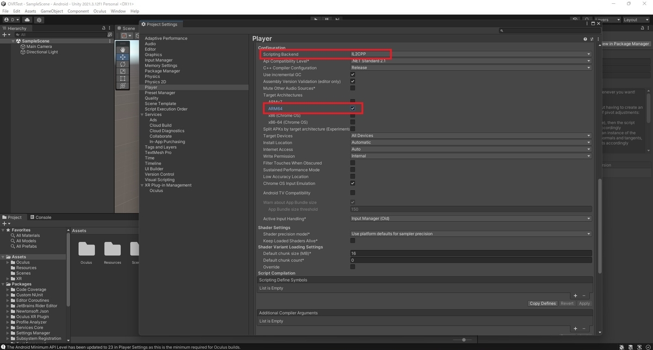The width and height of the screenshot is (653, 350).
Task: Open C++ Compiler Configuration dropdown
Action: click(471, 68)
